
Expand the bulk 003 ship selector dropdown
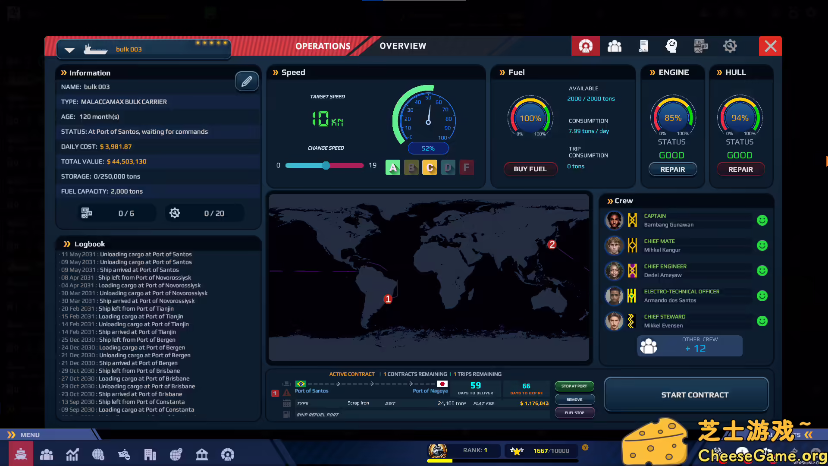coord(69,49)
